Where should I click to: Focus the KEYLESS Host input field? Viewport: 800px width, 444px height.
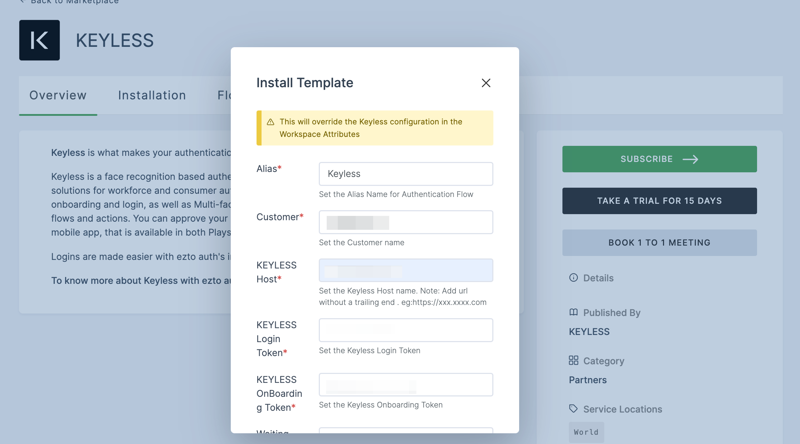tap(406, 270)
